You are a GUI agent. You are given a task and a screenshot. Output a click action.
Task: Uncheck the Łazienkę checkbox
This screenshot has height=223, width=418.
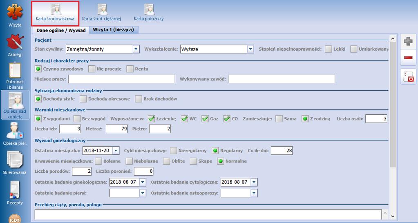pos(152,118)
